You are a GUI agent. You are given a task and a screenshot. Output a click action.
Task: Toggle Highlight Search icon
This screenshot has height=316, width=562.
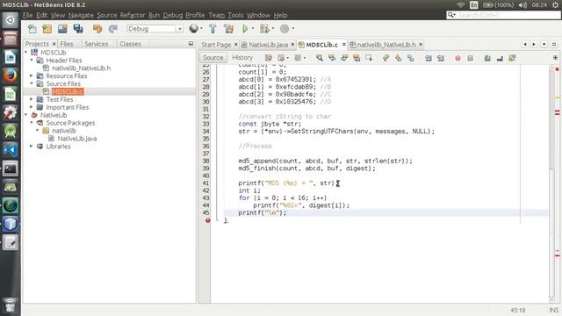click(357, 58)
